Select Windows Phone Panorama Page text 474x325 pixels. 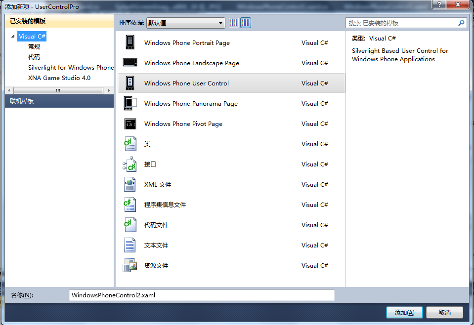click(191, 103)
